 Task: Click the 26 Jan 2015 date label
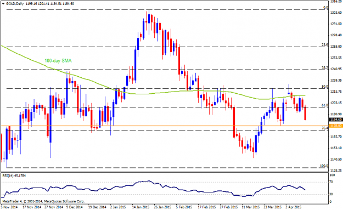pos(162,207)
